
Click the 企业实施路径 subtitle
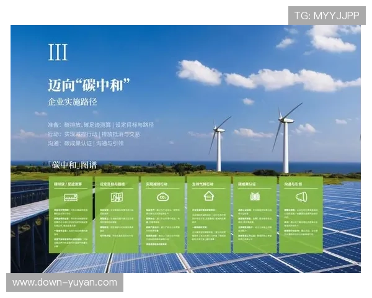click(73, 101)
